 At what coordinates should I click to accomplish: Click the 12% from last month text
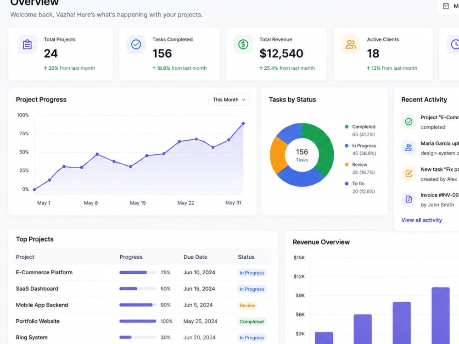[x=392, y=68]
